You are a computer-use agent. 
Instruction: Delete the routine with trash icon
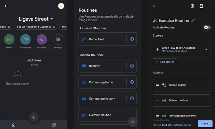[192, 6]
